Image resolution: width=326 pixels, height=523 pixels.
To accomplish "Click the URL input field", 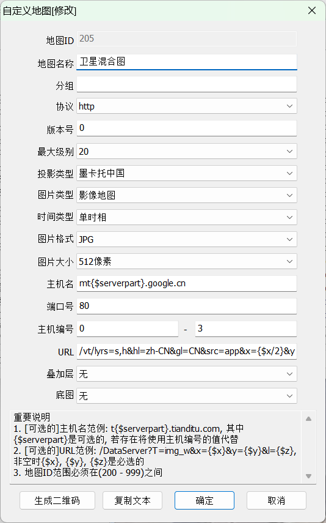I will pyautogui.click(x=186, y=352).
